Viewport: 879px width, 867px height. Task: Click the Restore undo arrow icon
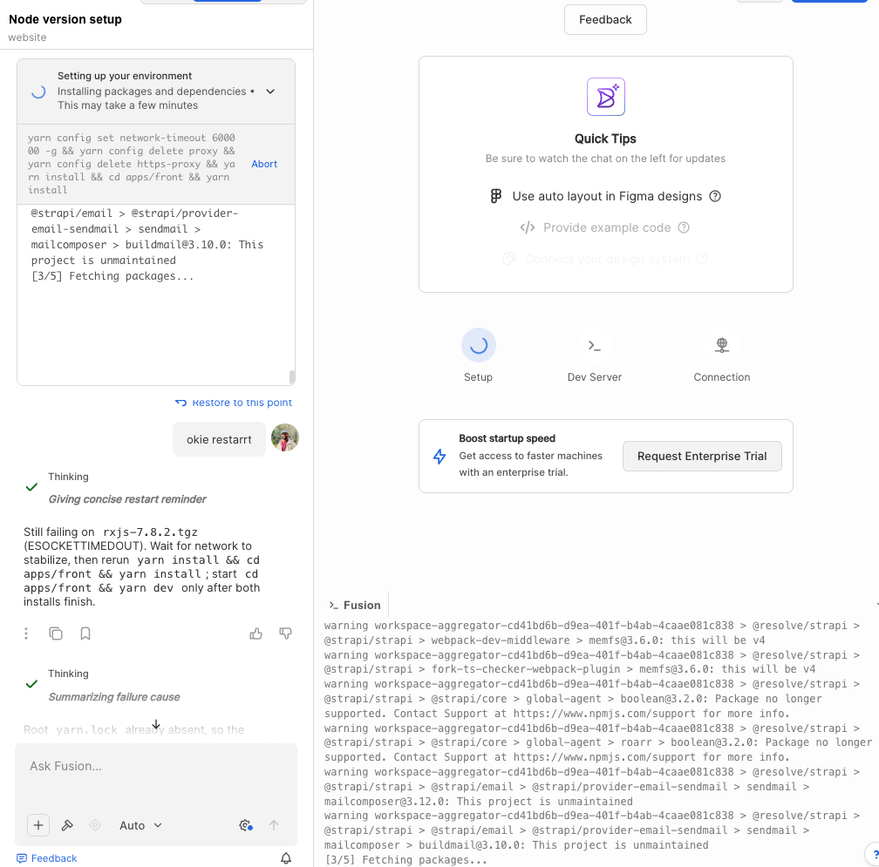coord(181,403)
